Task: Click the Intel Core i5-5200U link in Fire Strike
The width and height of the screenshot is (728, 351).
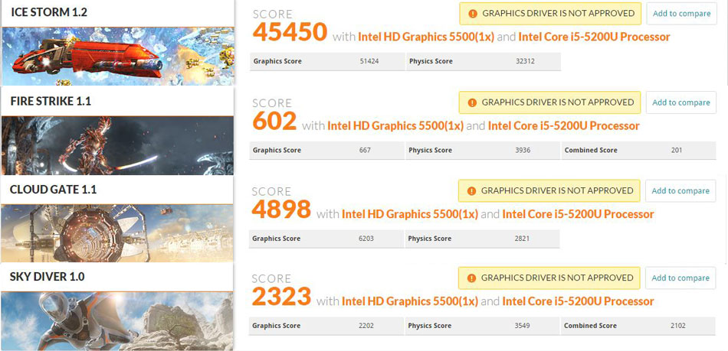Action: [564, 125]
